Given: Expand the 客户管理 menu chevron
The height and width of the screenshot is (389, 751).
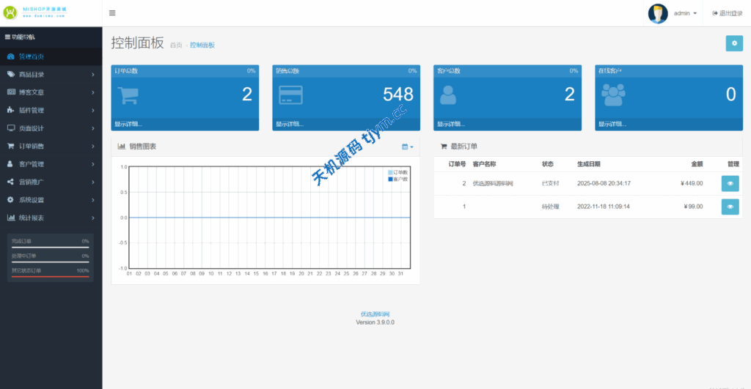Looking at the screenshot, I should tap(93, 164).
